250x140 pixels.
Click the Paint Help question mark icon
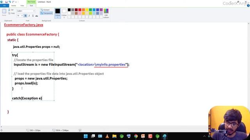point(248,5)
